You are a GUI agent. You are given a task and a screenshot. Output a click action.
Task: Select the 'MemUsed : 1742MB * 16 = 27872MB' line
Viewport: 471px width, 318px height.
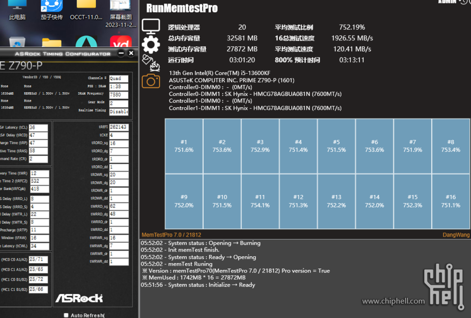point(194,278)
